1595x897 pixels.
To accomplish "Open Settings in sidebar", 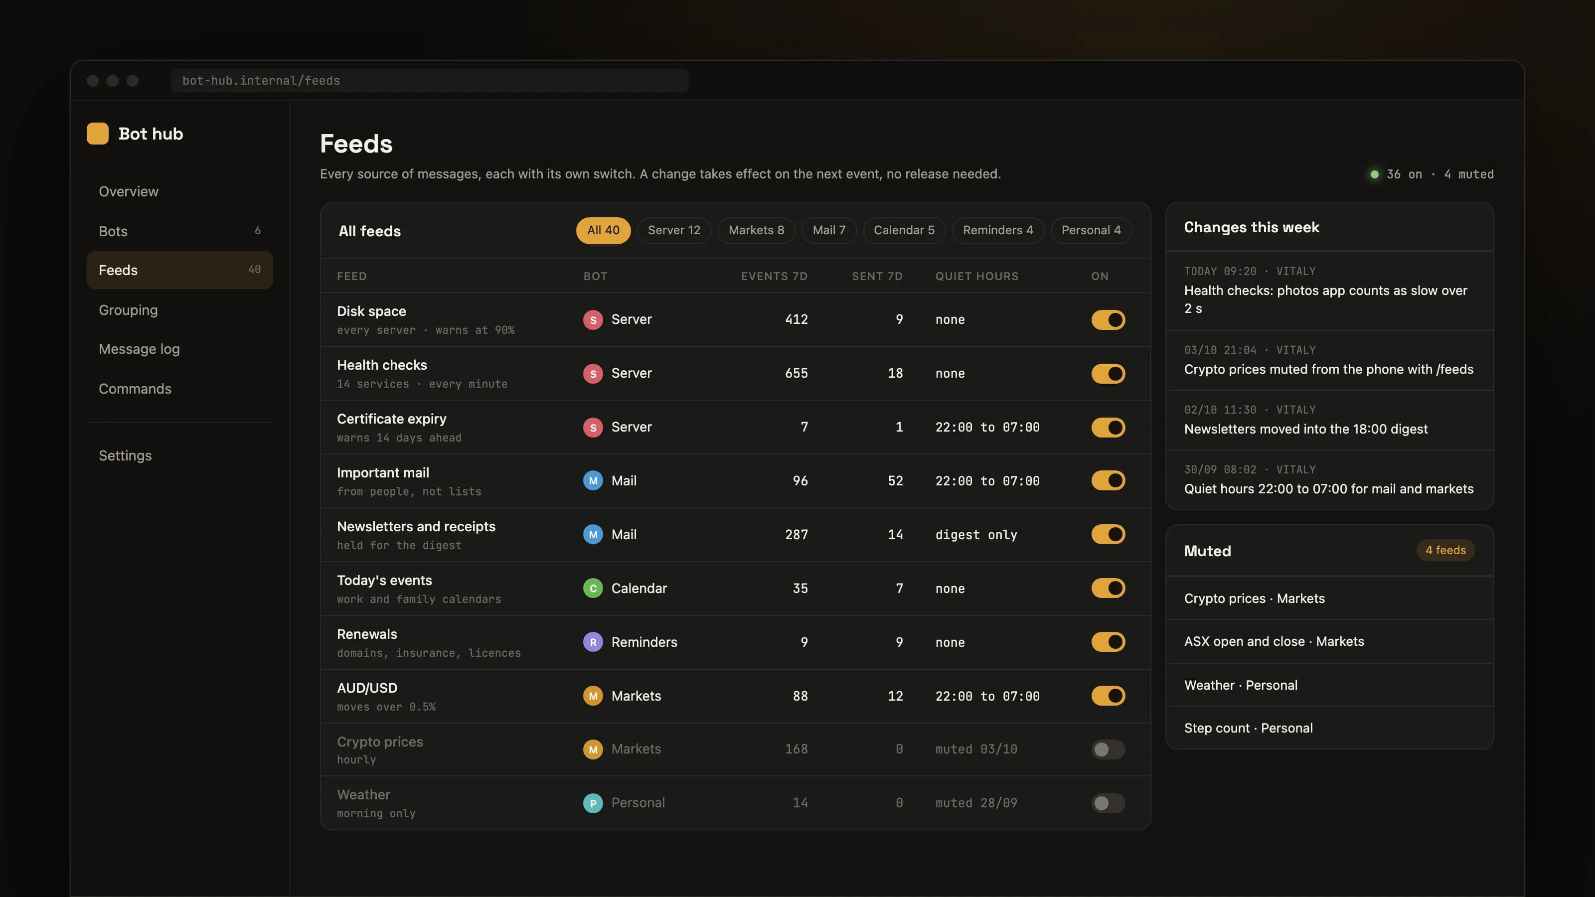I will point(179,455).
